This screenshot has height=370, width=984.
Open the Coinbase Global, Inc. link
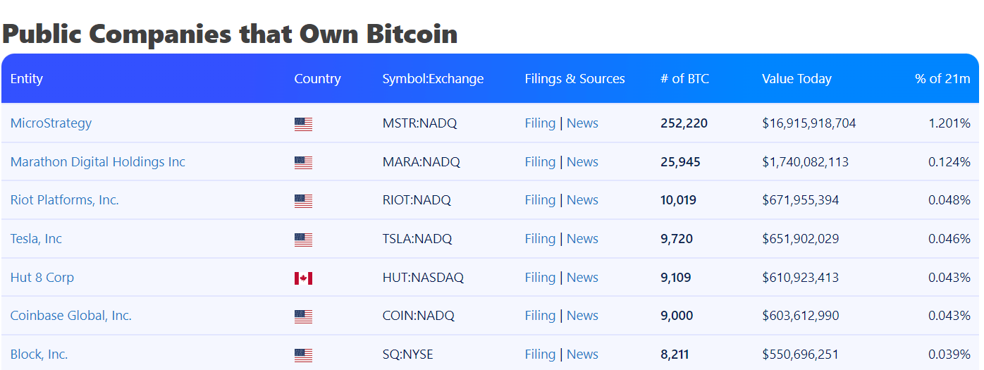tap(71, 316)
